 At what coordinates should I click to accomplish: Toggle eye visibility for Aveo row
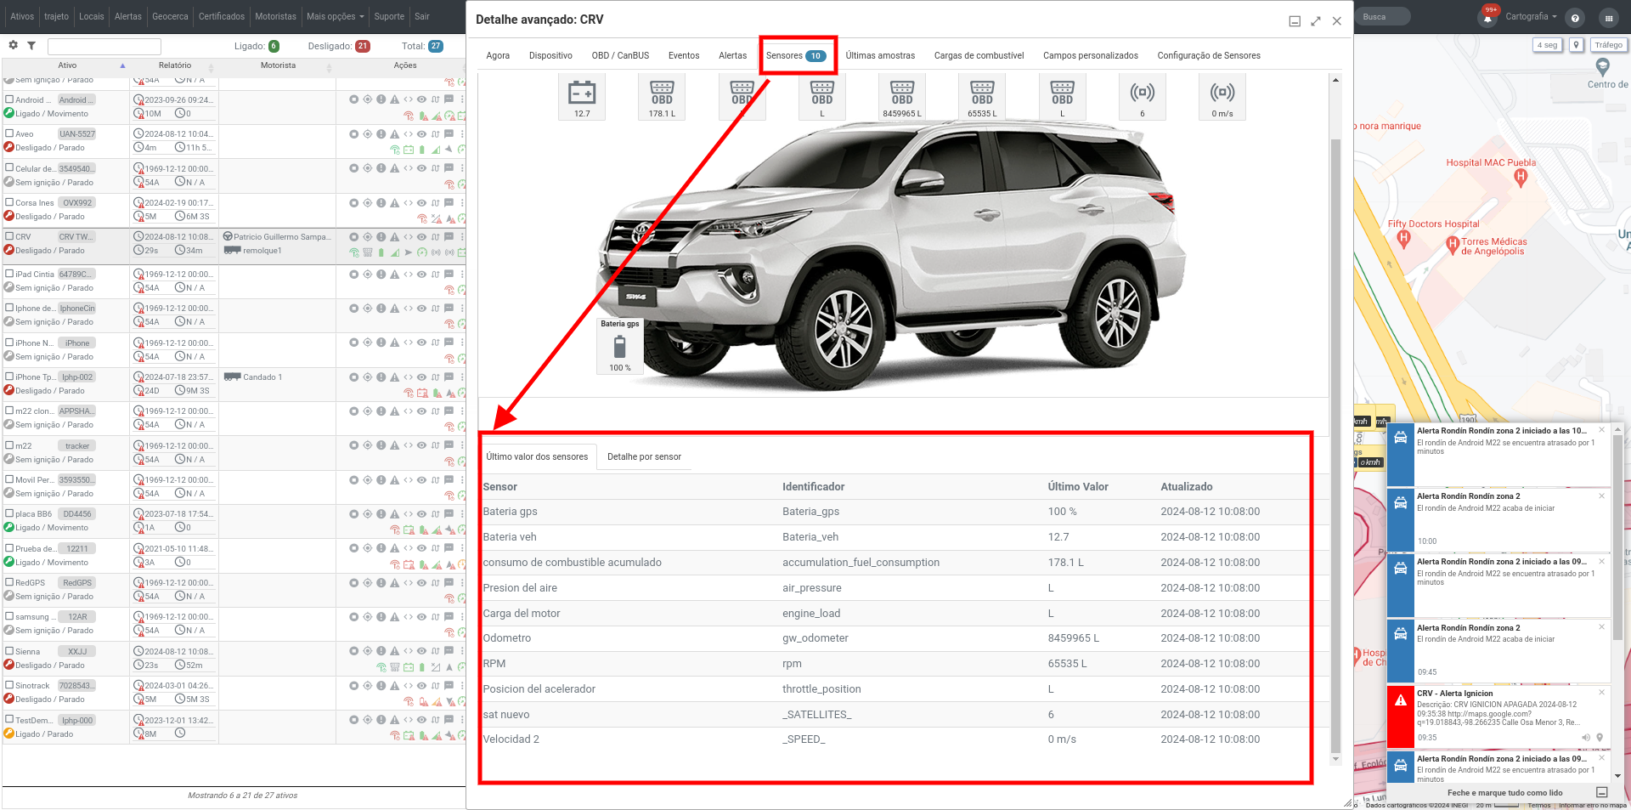[422, 133]
